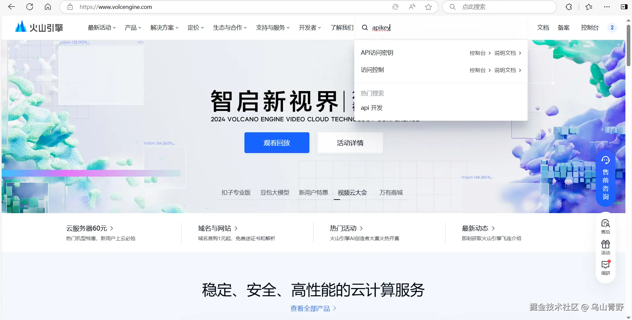Image resolution: width=632 pixels, height=320 pixels.
Task: Click the site search magnifier icon
Action: click(x=364, y=28)
